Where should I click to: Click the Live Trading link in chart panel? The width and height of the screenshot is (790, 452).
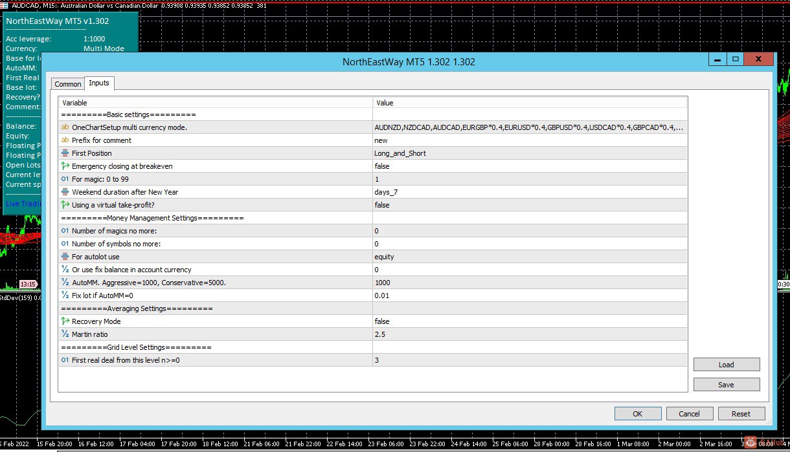[x=23, y=204]
